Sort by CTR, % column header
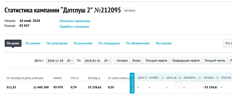The width and height of the screenshot is (232, 100). point(74,78)
